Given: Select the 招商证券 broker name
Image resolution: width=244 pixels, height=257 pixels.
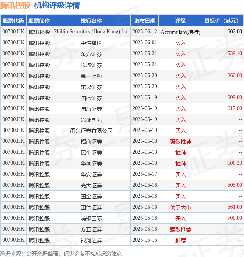Looking at the screenshot, I should pyautogui.click(x=91, y=142).
